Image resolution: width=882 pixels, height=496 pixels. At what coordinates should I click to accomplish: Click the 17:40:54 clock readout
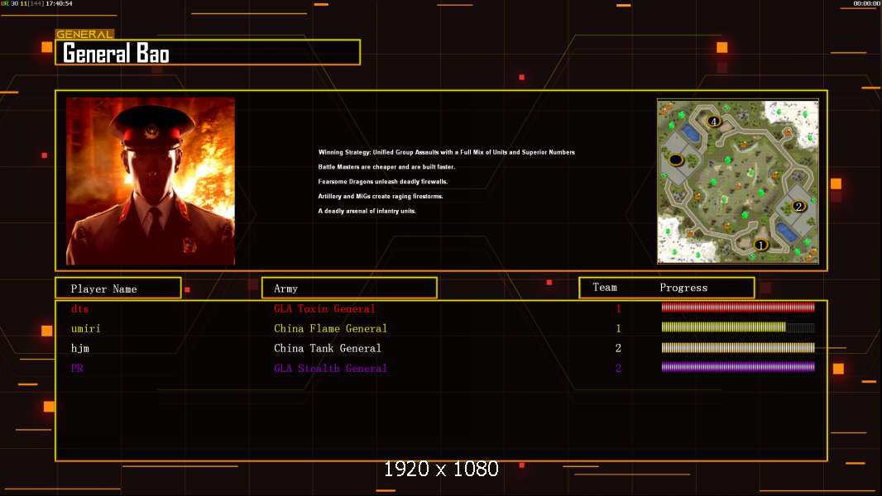click(x=59, y=3)
